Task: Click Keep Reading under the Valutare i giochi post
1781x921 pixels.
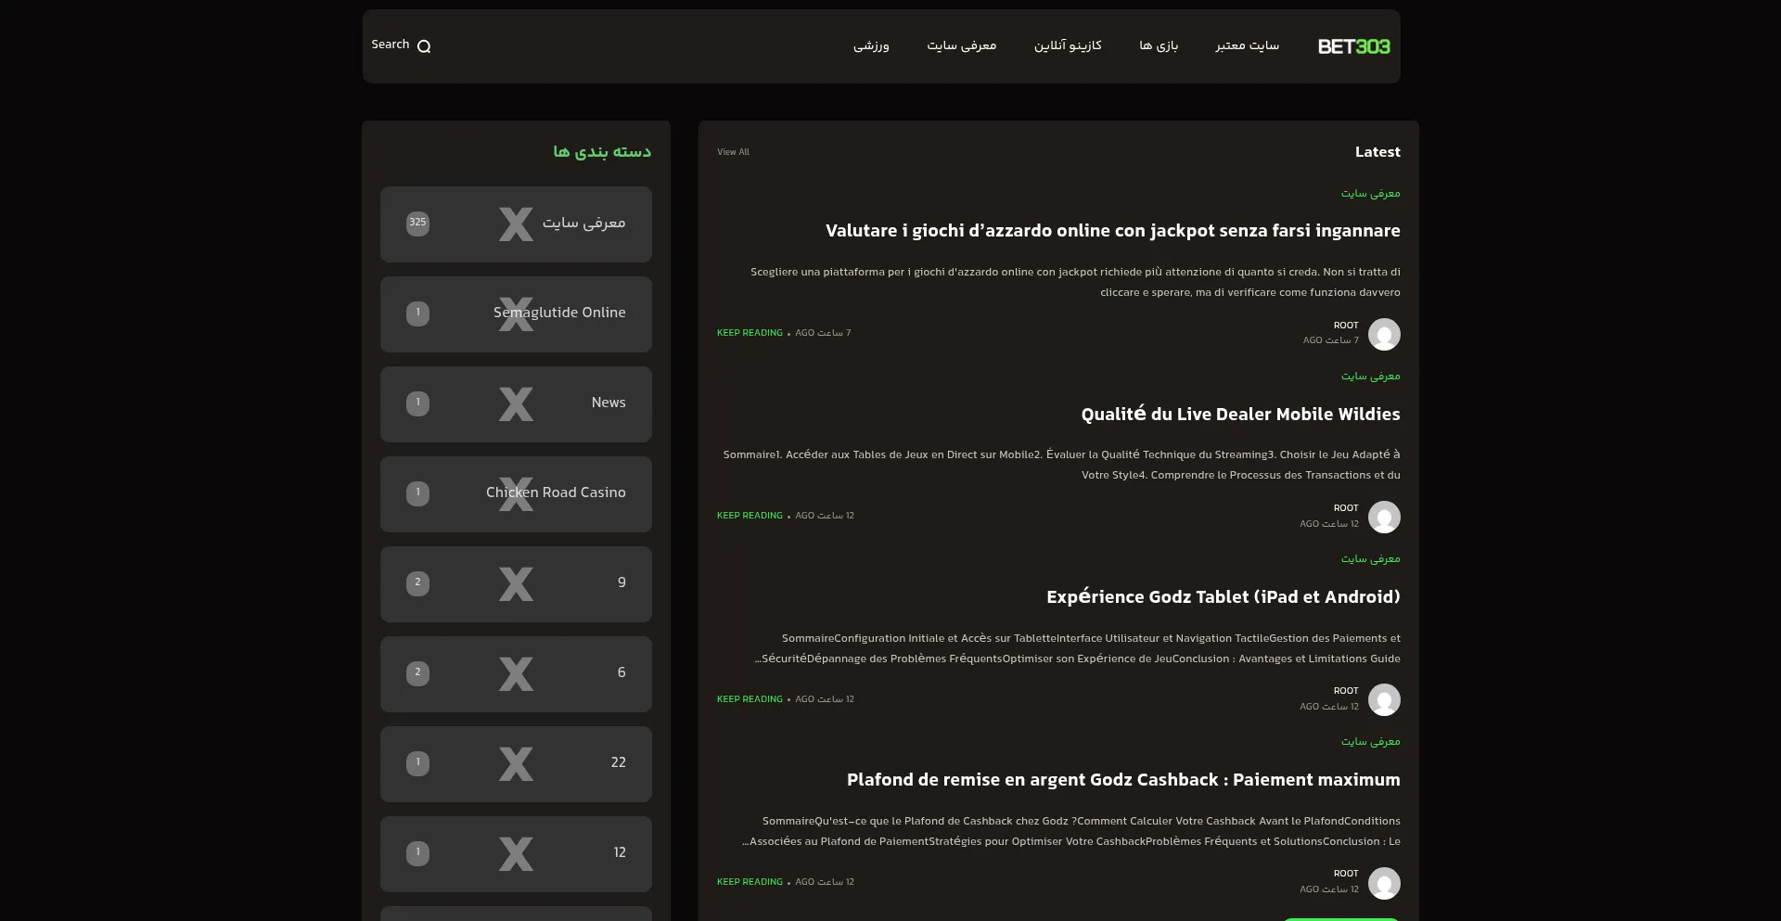Action: pos(750,333)
